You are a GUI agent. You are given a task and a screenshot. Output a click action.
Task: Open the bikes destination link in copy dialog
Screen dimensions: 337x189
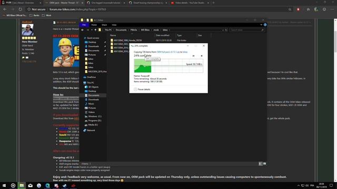click(x=185, y=52)
